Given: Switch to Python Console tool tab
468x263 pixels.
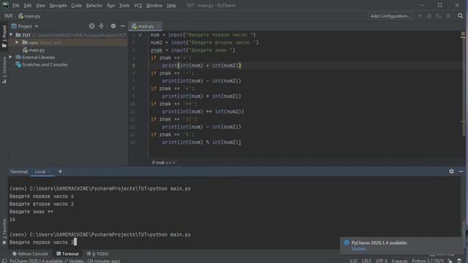Looking at the screenshot, I should [30, 254].
